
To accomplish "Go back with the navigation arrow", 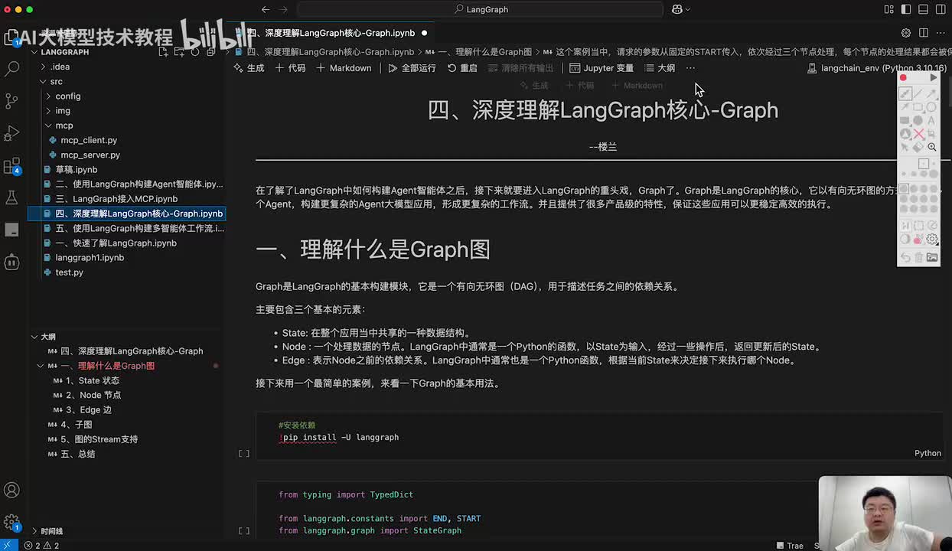I will click(x=266, y=9).
